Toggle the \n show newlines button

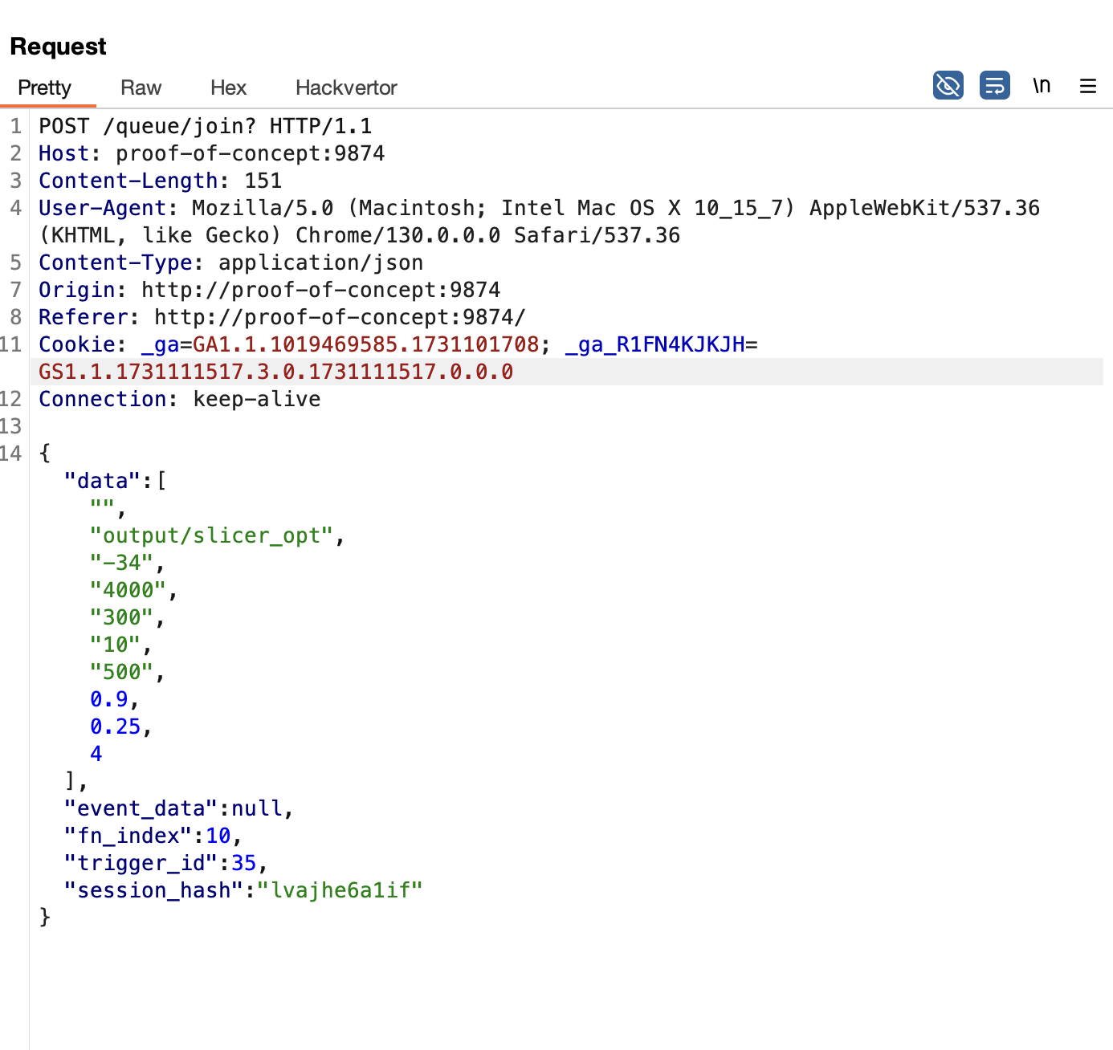pos(1042,85)
